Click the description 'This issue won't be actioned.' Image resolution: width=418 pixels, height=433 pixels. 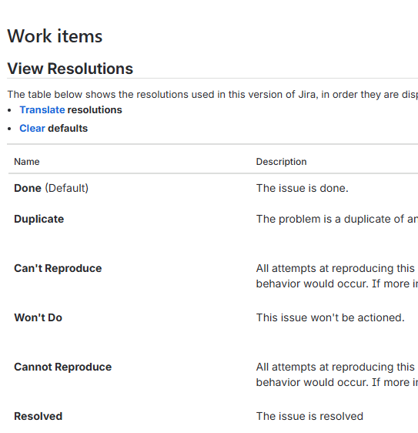[x=330, y=317]
